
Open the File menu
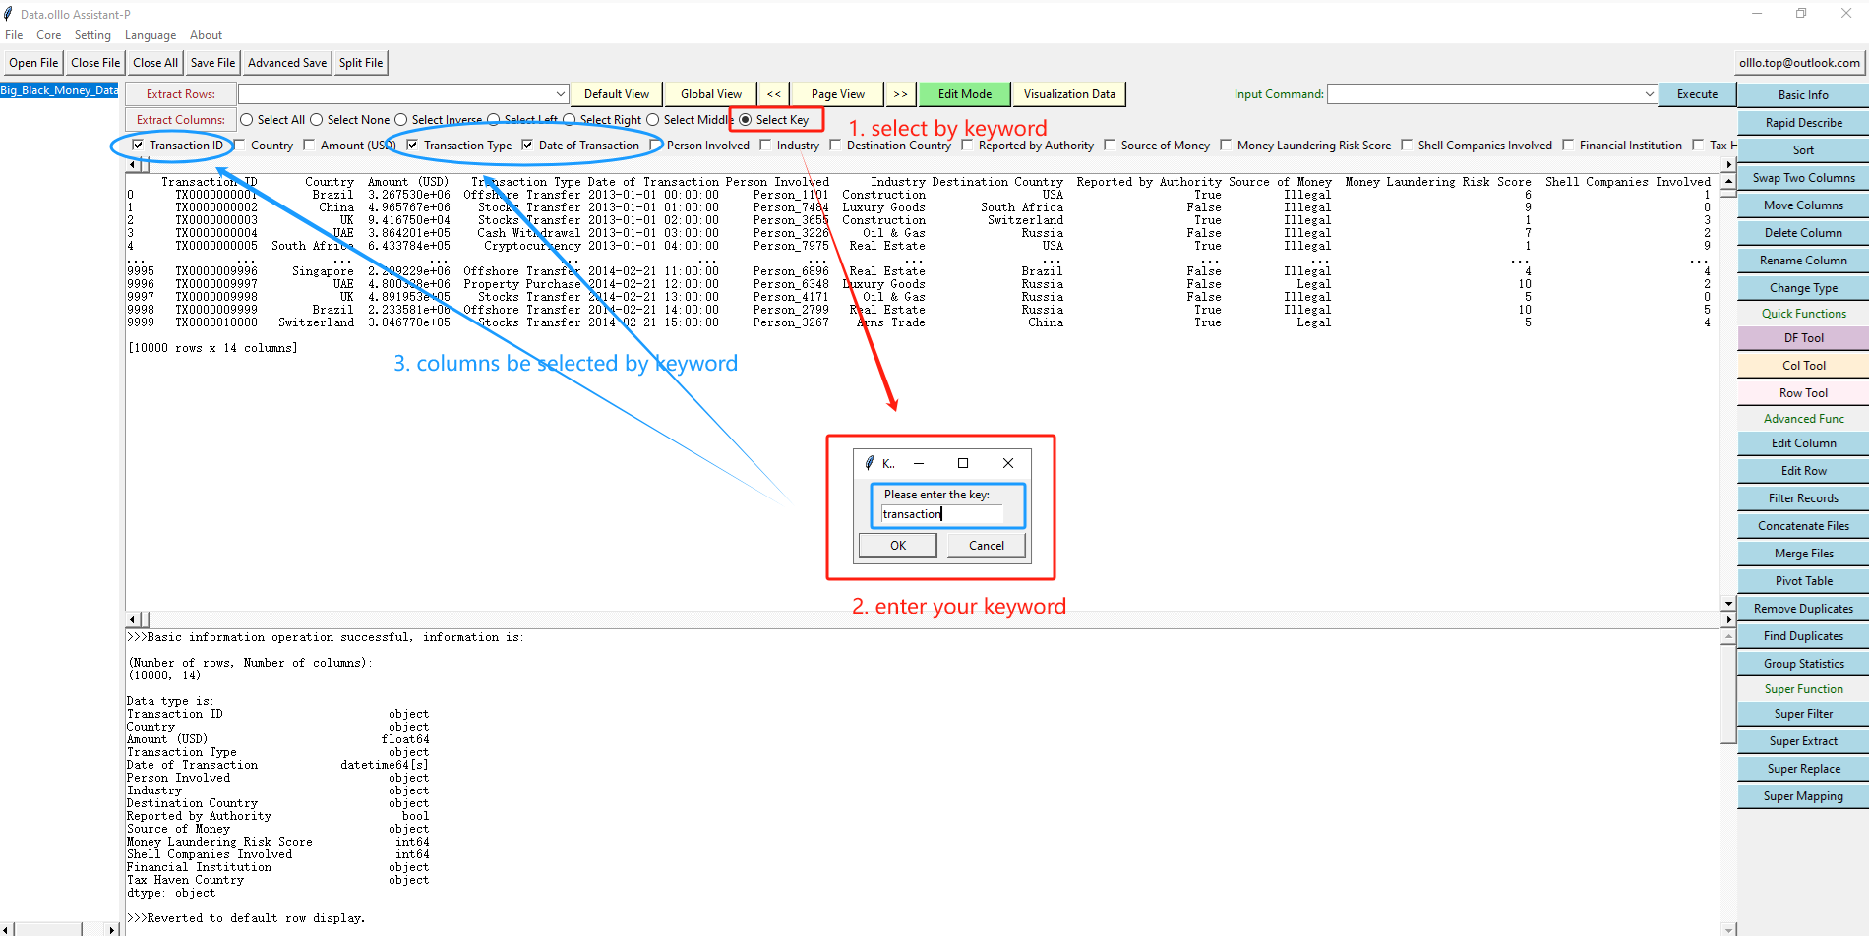[14, 35]
